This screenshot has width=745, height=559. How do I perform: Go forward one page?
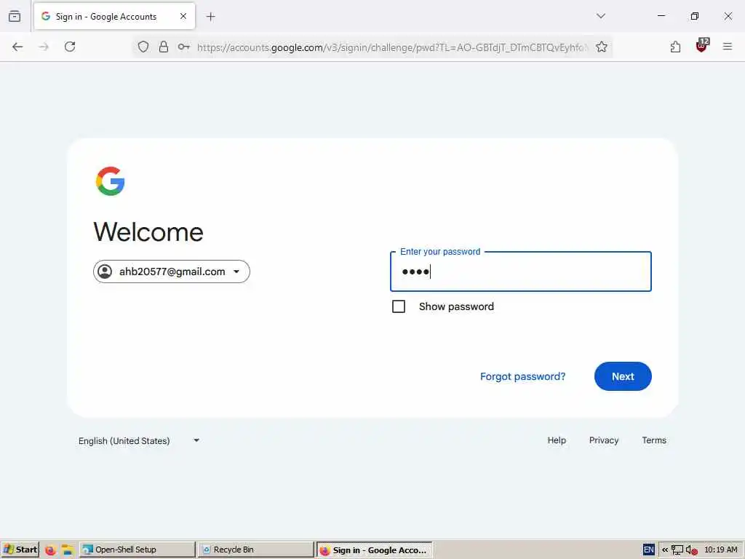(44, 47)
